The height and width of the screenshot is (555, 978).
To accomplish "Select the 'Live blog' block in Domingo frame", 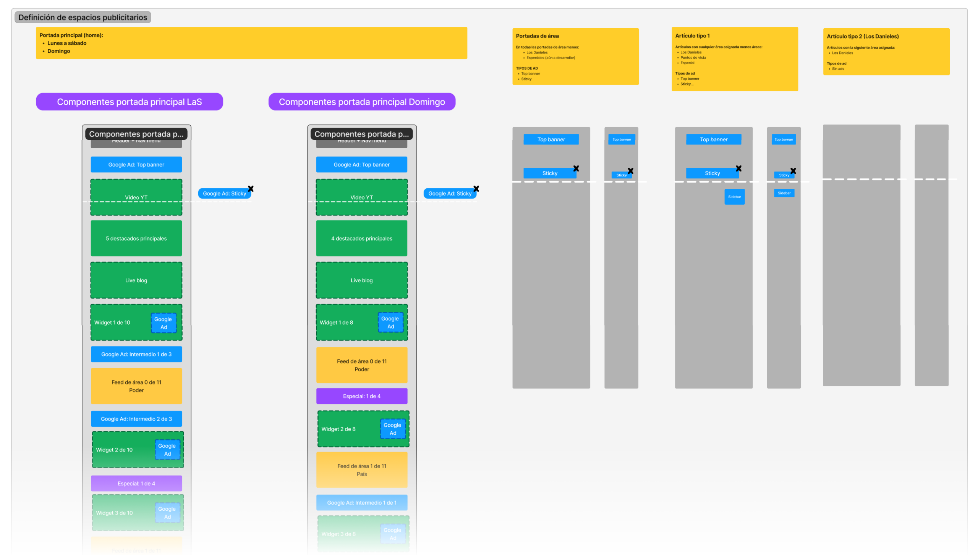I will (x=361, y=280).
